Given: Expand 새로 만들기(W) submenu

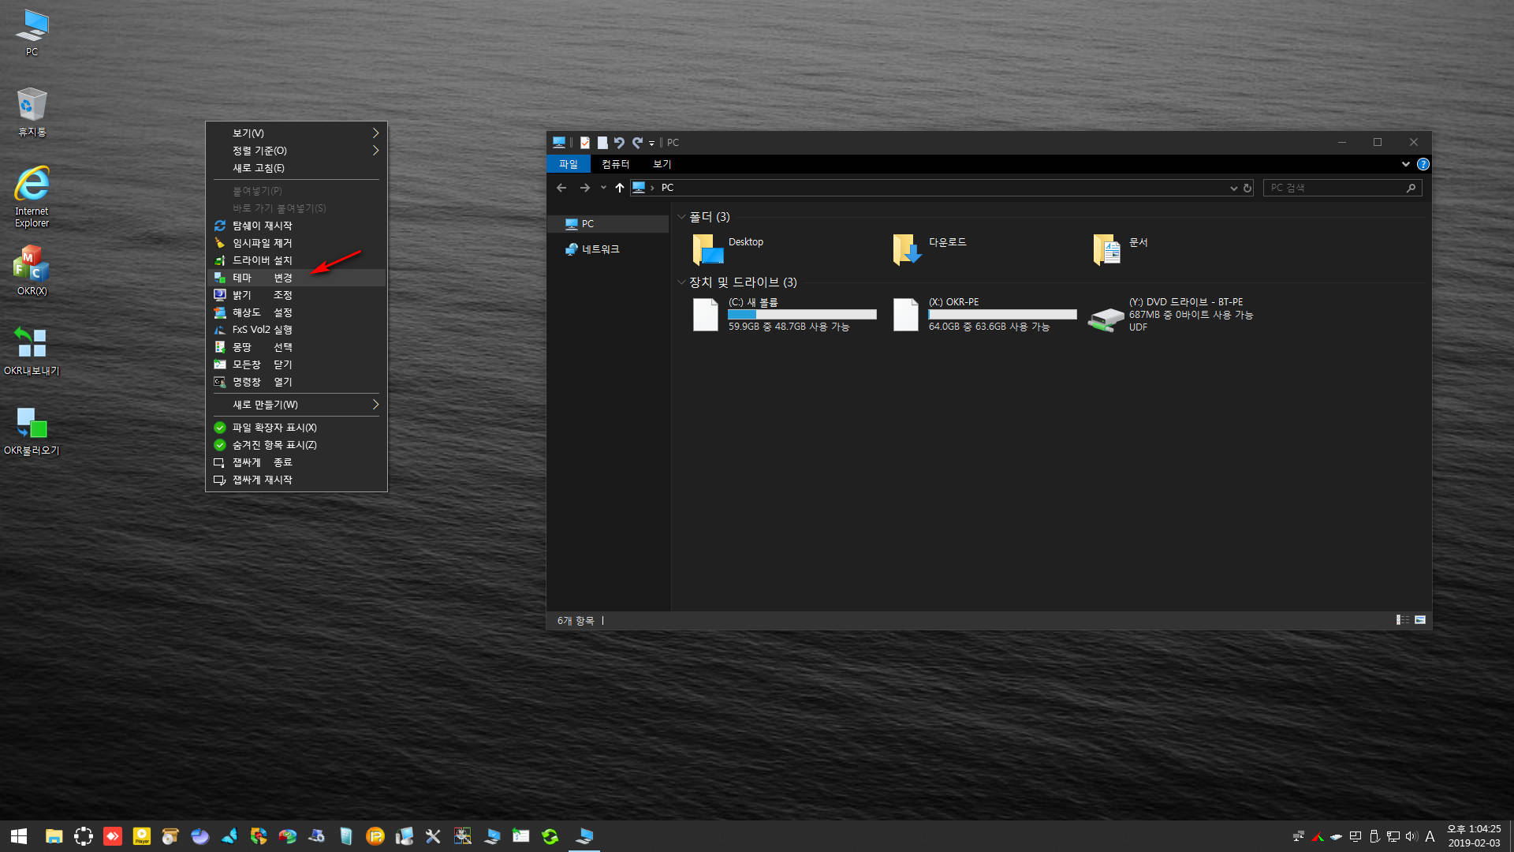Looking at the screenshot, I should click(x=296, y=405).
